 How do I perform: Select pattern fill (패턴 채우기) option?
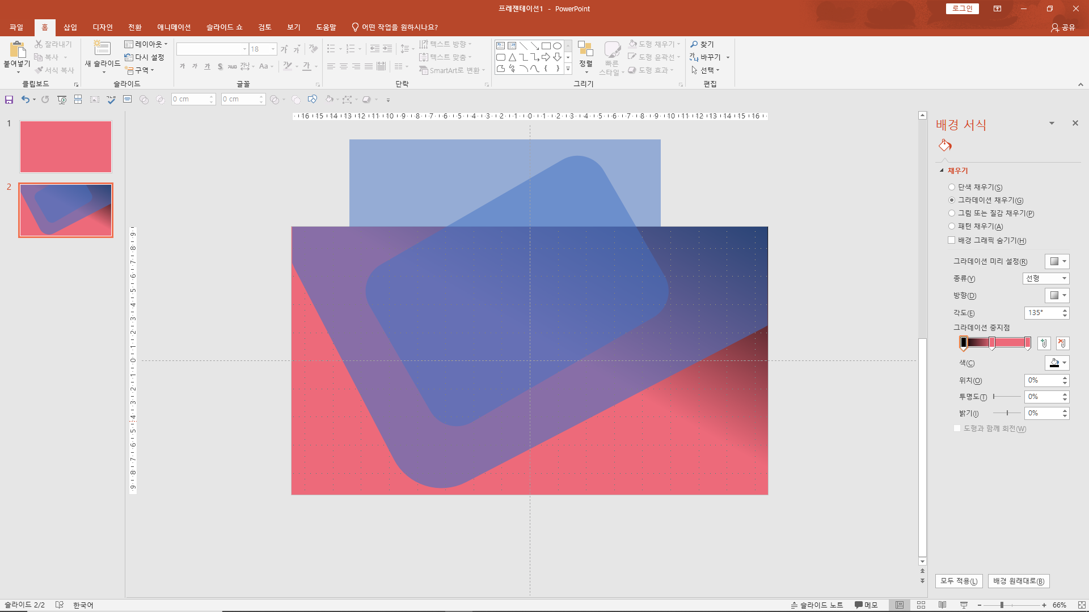point(952,226)
